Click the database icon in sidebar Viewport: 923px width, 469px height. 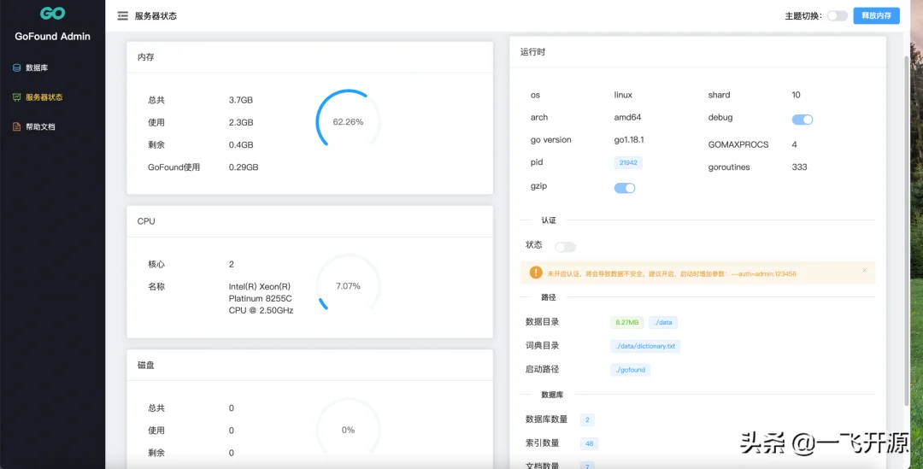16,67
